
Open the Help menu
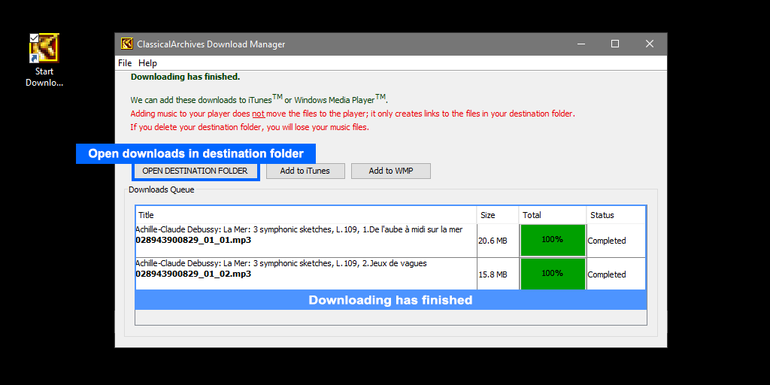pos(147,63)
